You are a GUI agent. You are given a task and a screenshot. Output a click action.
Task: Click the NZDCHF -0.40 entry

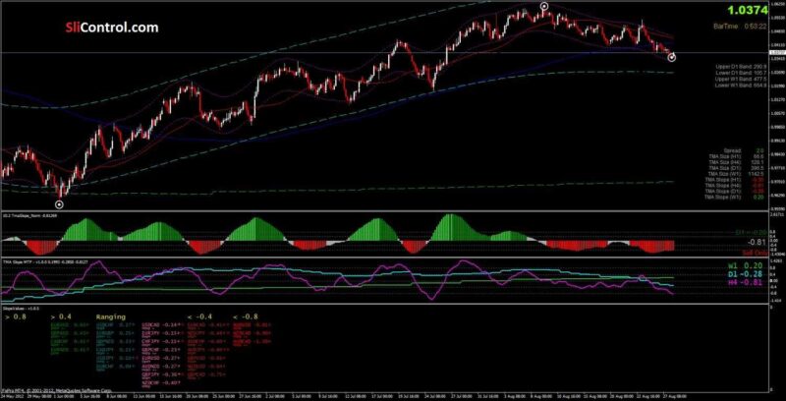(161, 382)
